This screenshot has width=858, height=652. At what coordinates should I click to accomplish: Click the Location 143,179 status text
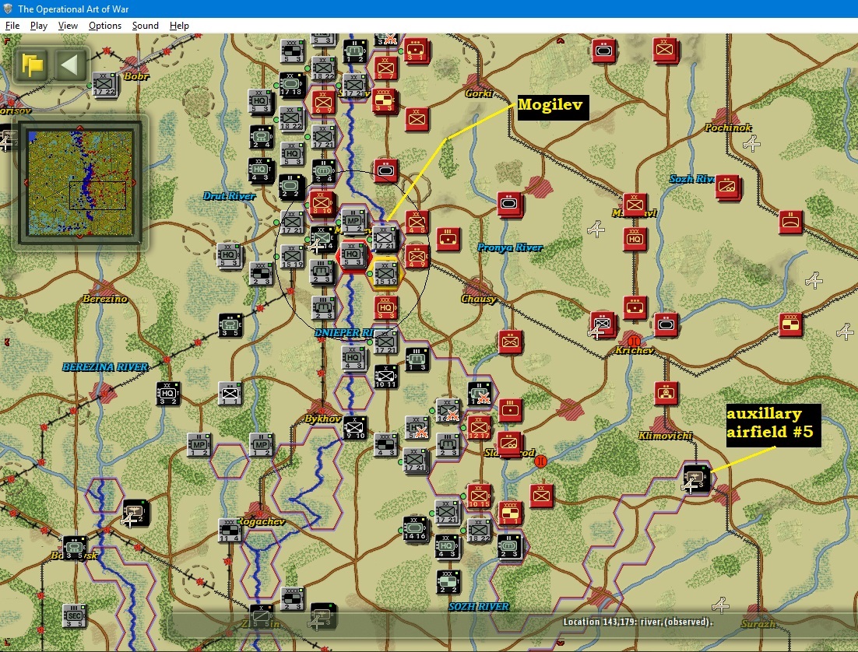click(x=638, y=622)
